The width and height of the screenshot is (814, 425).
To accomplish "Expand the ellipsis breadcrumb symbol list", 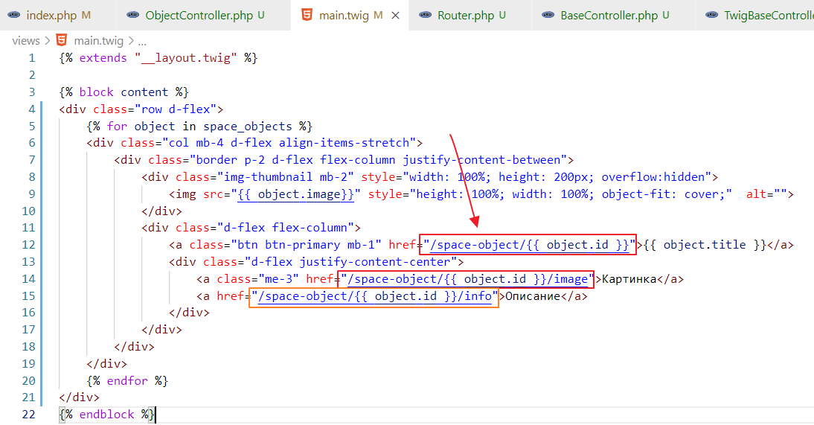I will [x=142, y=41].
